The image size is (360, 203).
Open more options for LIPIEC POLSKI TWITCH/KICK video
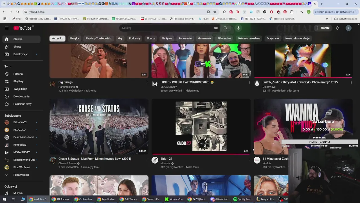[x=249, y=83]
